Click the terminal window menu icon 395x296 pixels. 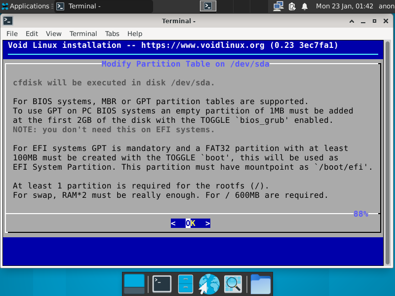[8, 21]
